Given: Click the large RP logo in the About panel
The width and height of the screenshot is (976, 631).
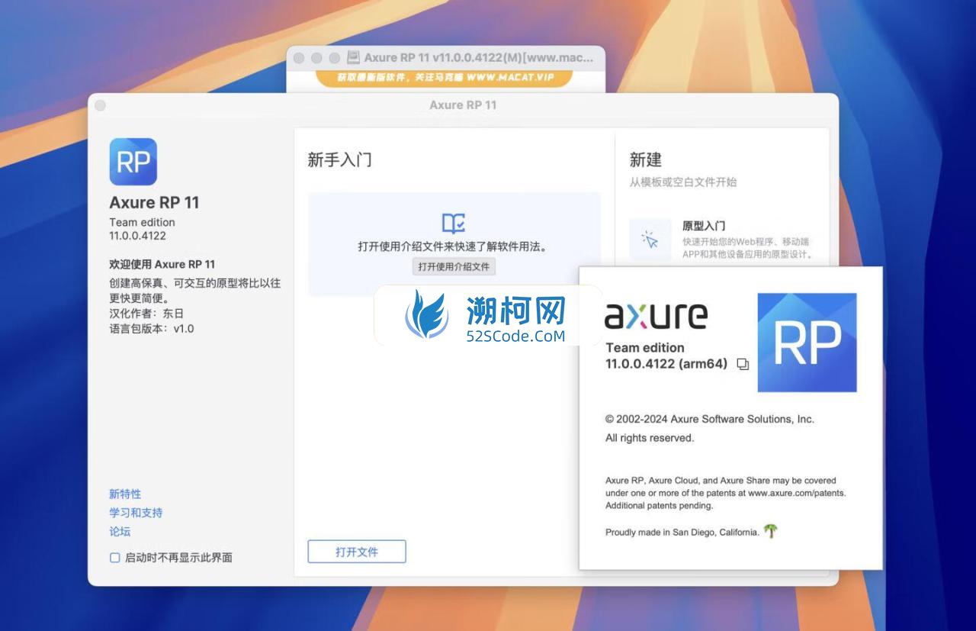Looking at the screenshot, I should (807, 343).
